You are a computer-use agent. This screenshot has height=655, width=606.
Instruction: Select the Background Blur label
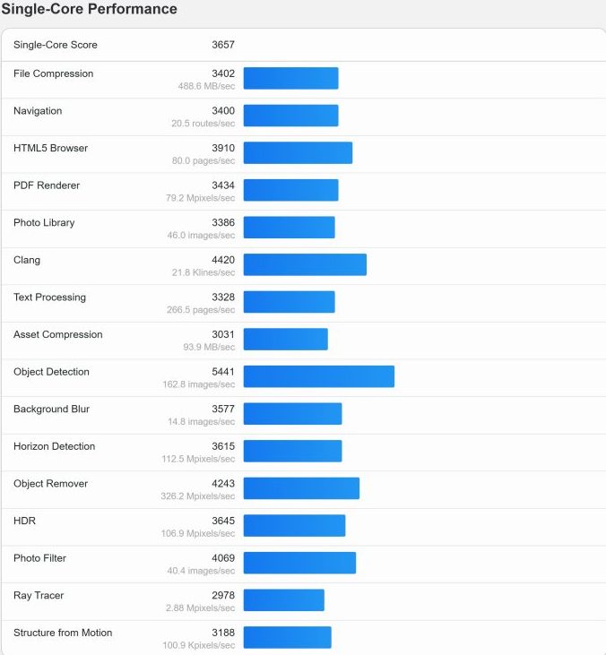[x=51, y=409]
